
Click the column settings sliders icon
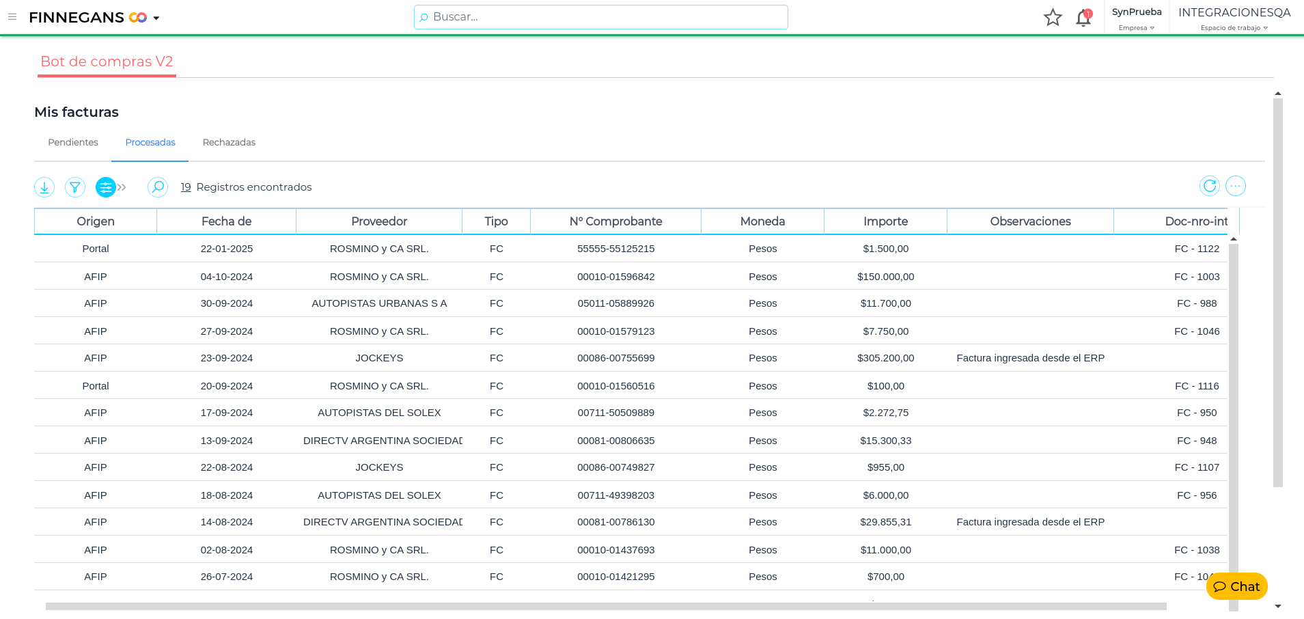tap(105, 187)
